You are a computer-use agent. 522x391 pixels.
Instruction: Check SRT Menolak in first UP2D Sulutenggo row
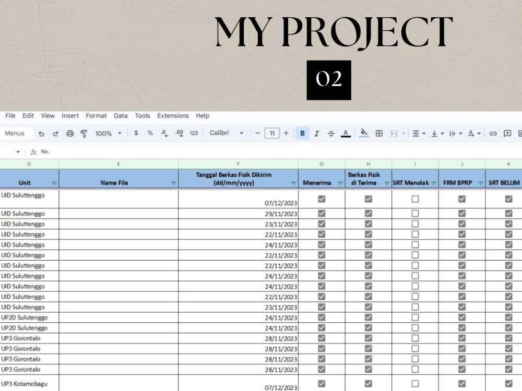[415, 317]
